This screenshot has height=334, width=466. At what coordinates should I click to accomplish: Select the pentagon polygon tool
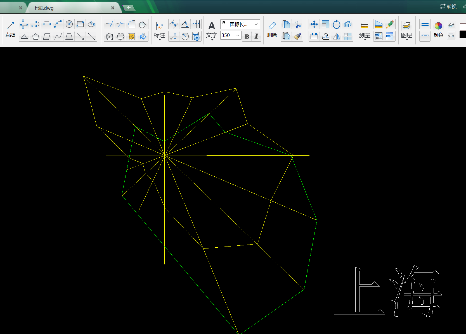point(36,36)
